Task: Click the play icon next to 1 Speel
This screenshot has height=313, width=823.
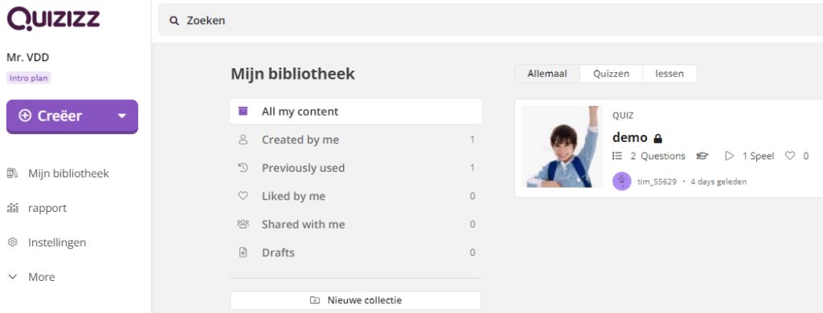Action: click(x=729, y=156)
